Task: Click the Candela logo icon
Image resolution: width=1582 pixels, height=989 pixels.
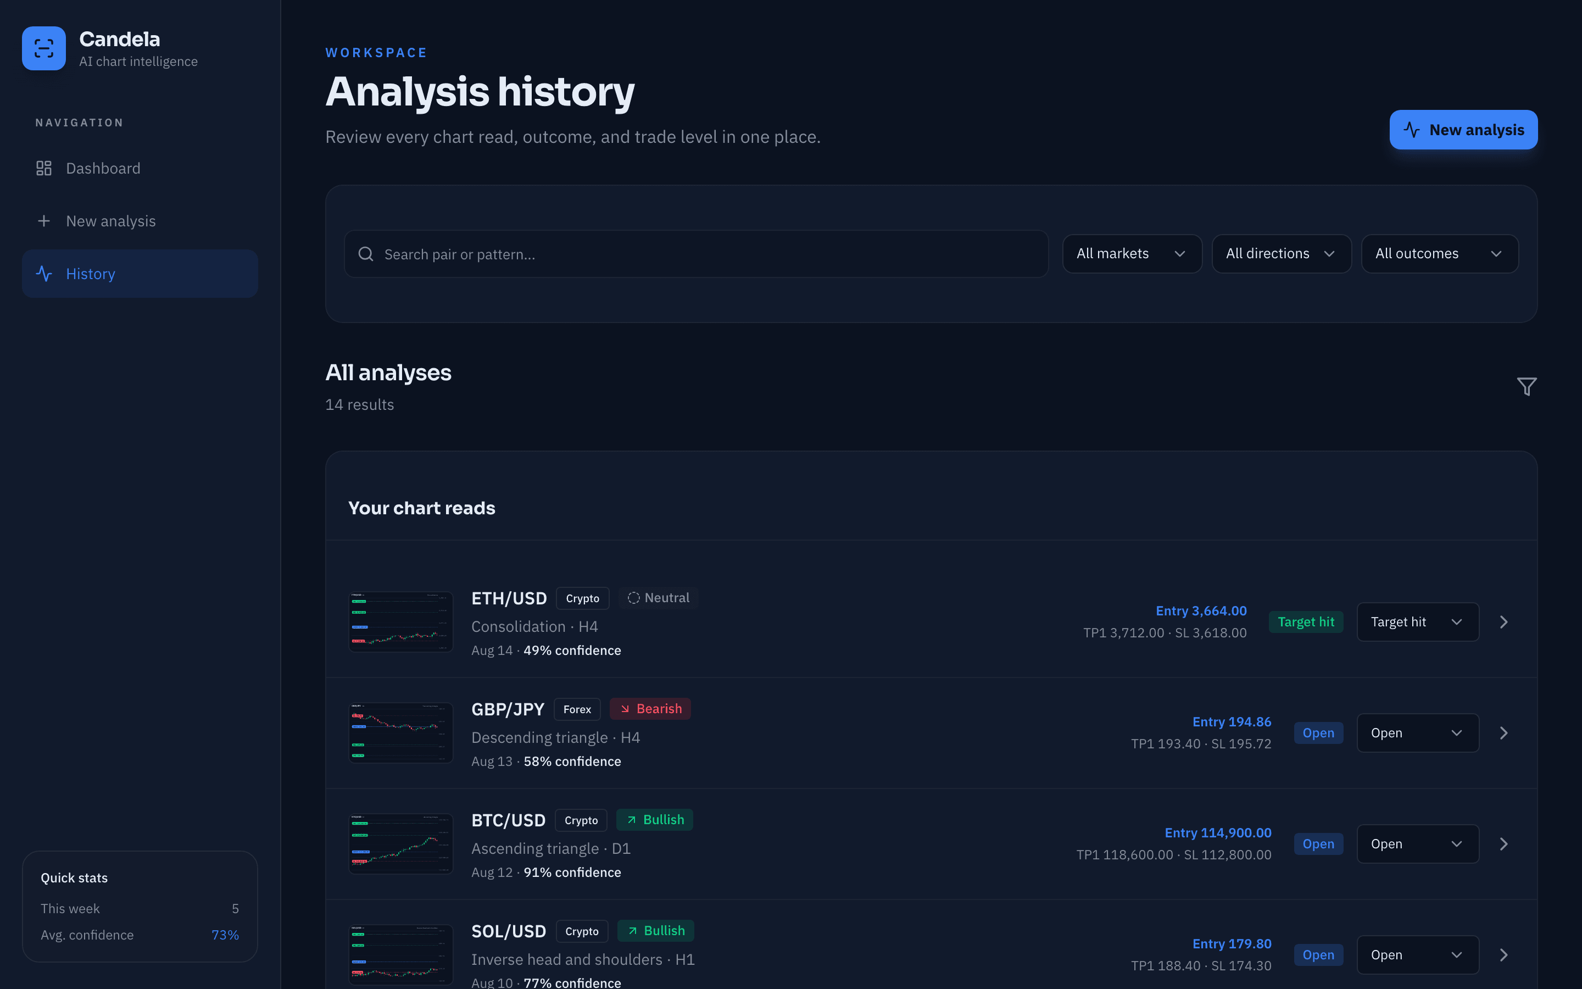Action: [x=44, y=48]
